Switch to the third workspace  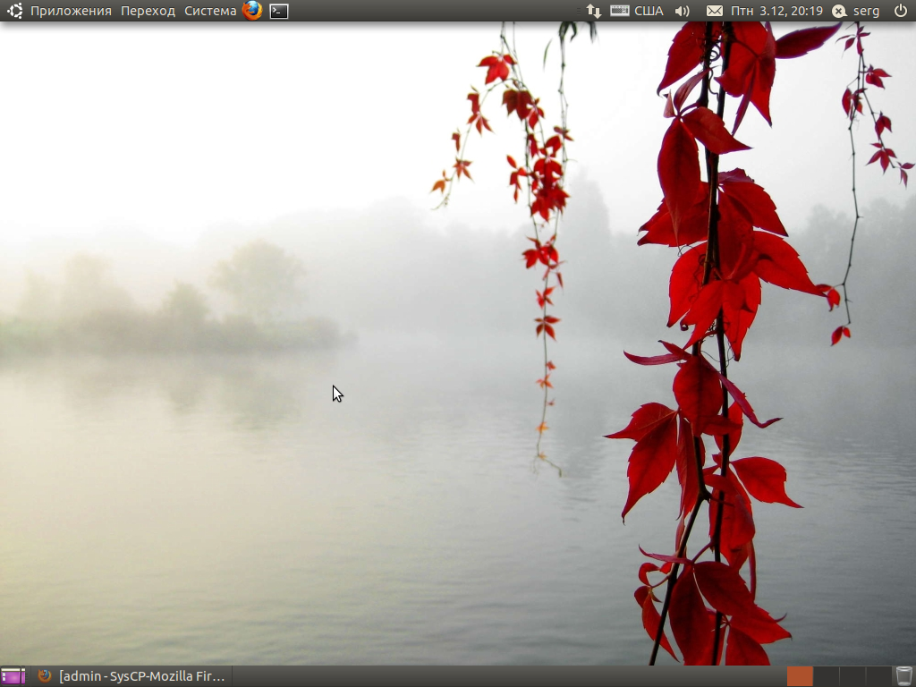pos(852,676)
